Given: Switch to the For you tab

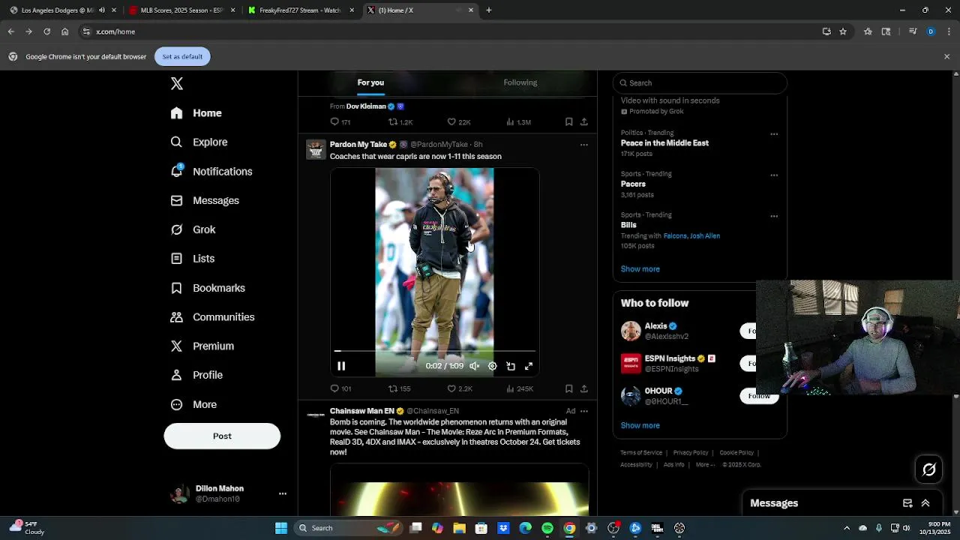Looking at the screenshot, I should click(x=370, y=82).
